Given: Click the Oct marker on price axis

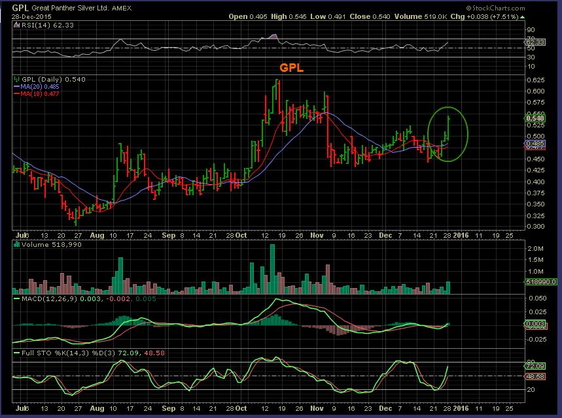Looking at the screenshot, I should tap(241, 233).
